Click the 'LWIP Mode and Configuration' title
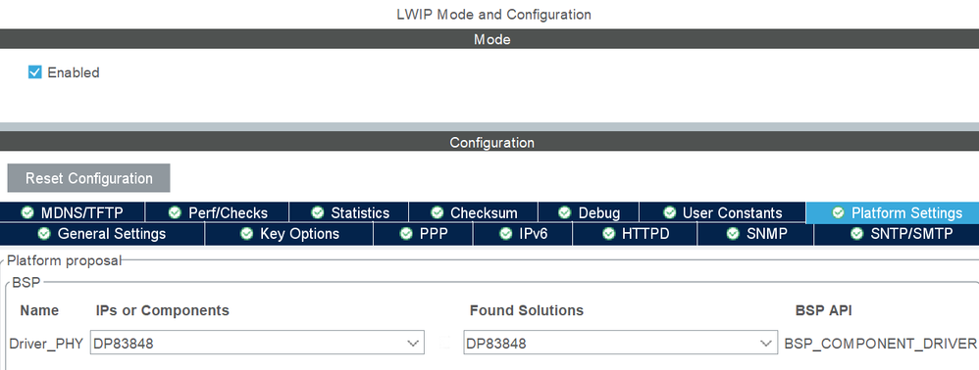The image size is (979, 370). [493, 15]
